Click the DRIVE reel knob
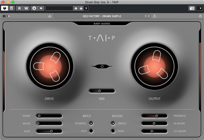This screenshot has width=204, height=140. point(50,66)
